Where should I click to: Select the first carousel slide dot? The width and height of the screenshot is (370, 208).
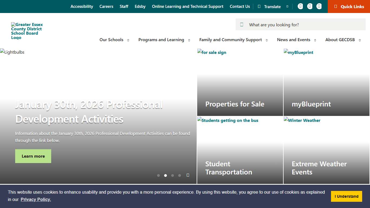click(x=158, y=175)
